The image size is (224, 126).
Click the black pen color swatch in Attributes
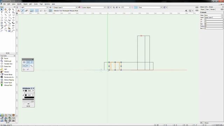(x=29, y=97)
